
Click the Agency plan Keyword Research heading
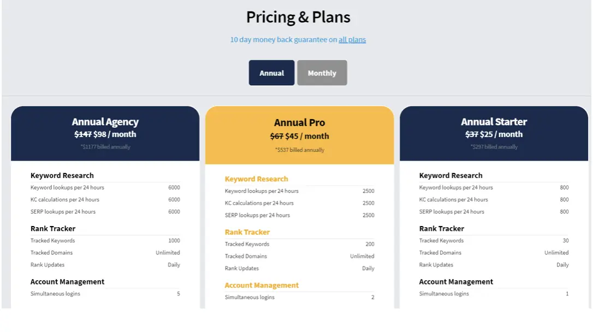62,176
